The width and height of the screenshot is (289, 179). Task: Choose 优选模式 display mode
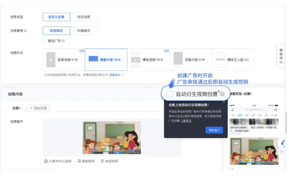[56, 31]
